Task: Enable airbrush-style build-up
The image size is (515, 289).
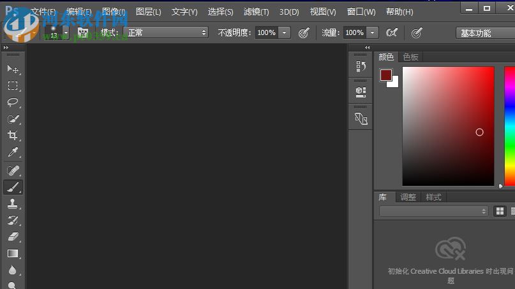Action: (392, 32)
